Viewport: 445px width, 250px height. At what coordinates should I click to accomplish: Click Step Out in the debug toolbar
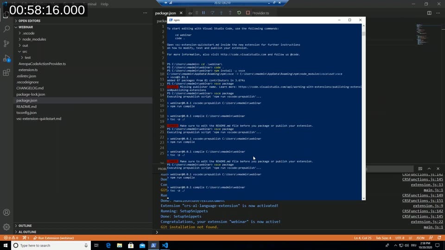tap(230, 13)
